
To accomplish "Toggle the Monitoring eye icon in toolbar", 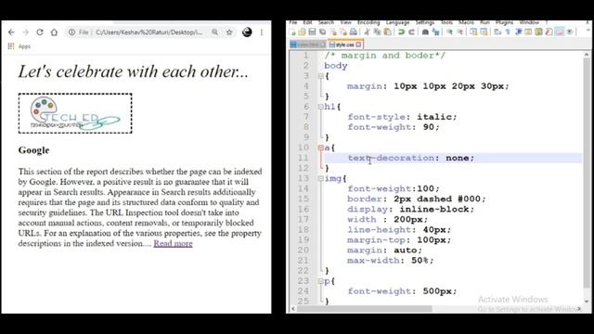I will pos(569,32).
